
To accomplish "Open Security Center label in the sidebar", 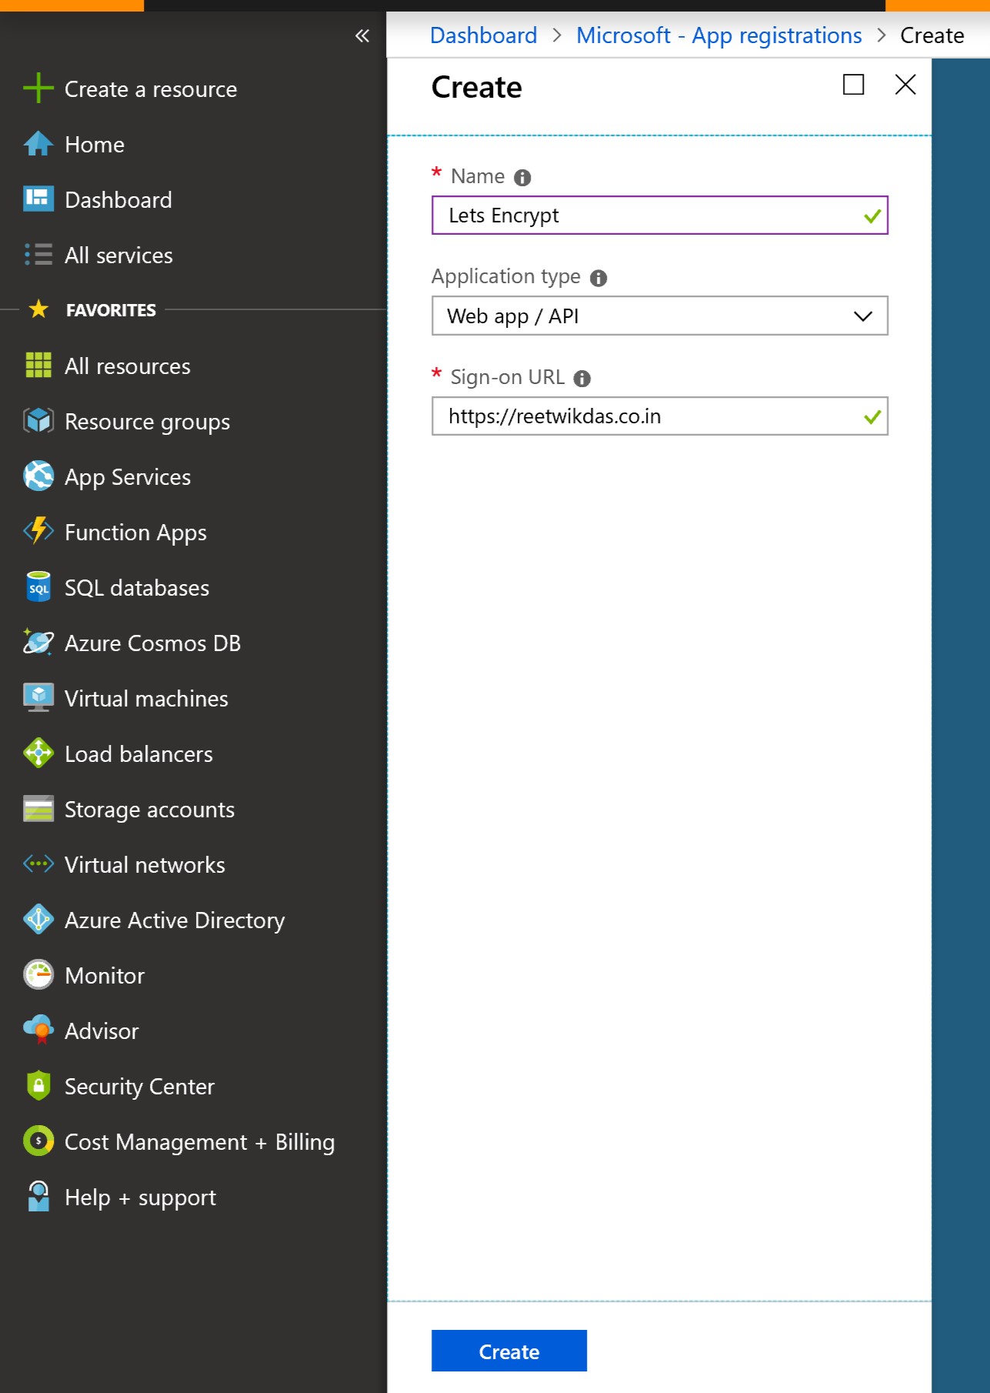I will 139,1087.
